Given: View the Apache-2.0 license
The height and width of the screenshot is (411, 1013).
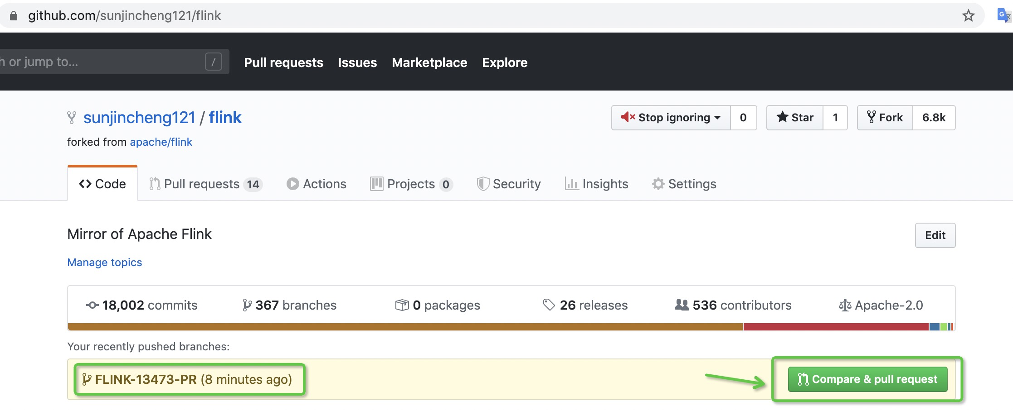Looking at the screenshot, I should pos(881,305).
